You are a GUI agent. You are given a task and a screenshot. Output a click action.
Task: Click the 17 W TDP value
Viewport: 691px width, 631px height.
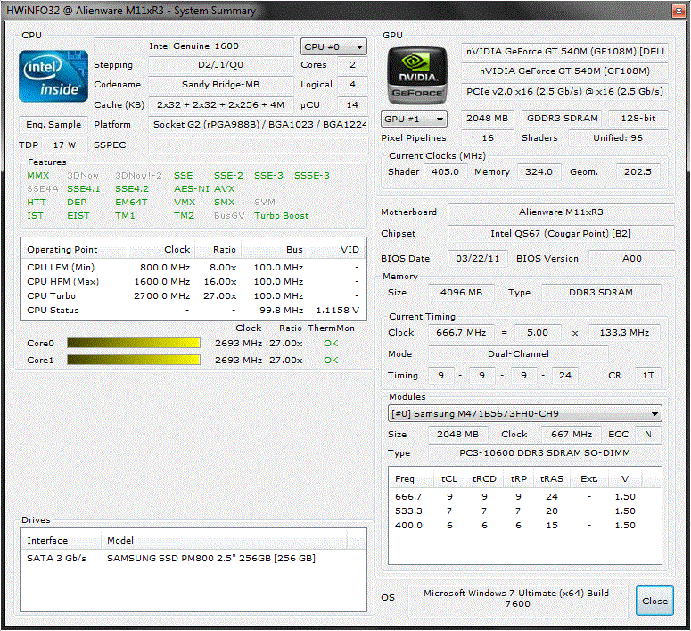[64, 145]
